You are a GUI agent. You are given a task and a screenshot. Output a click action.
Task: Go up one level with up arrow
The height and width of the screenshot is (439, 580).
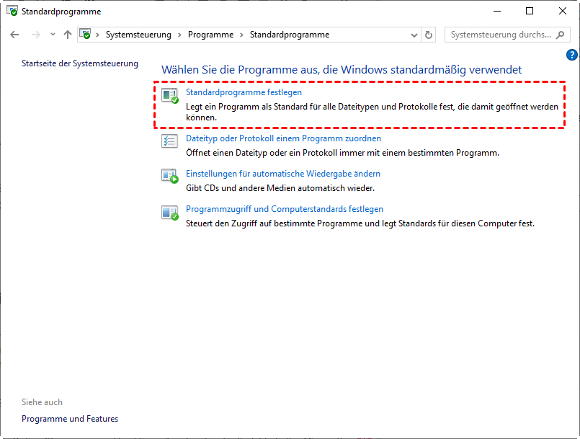(x=67, y=35)
